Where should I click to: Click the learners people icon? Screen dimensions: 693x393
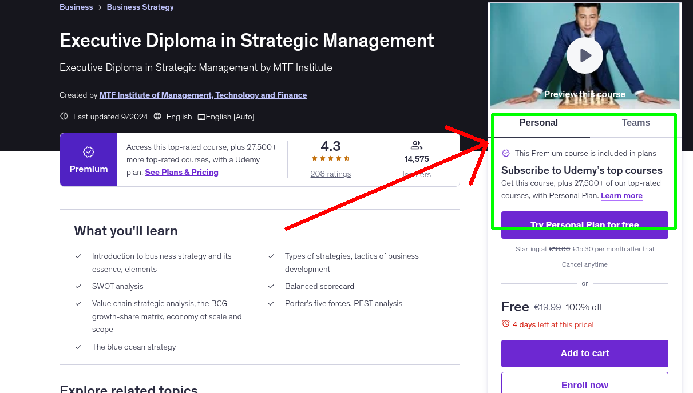(417, 145)
